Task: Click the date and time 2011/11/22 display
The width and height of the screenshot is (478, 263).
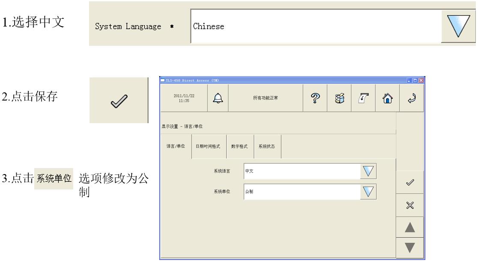Action: pyautogui.click(x=183, y=98)
